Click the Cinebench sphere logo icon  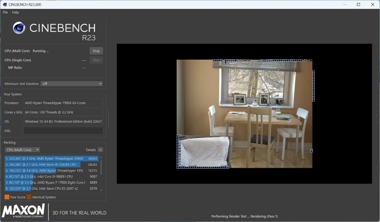[19, 28]
